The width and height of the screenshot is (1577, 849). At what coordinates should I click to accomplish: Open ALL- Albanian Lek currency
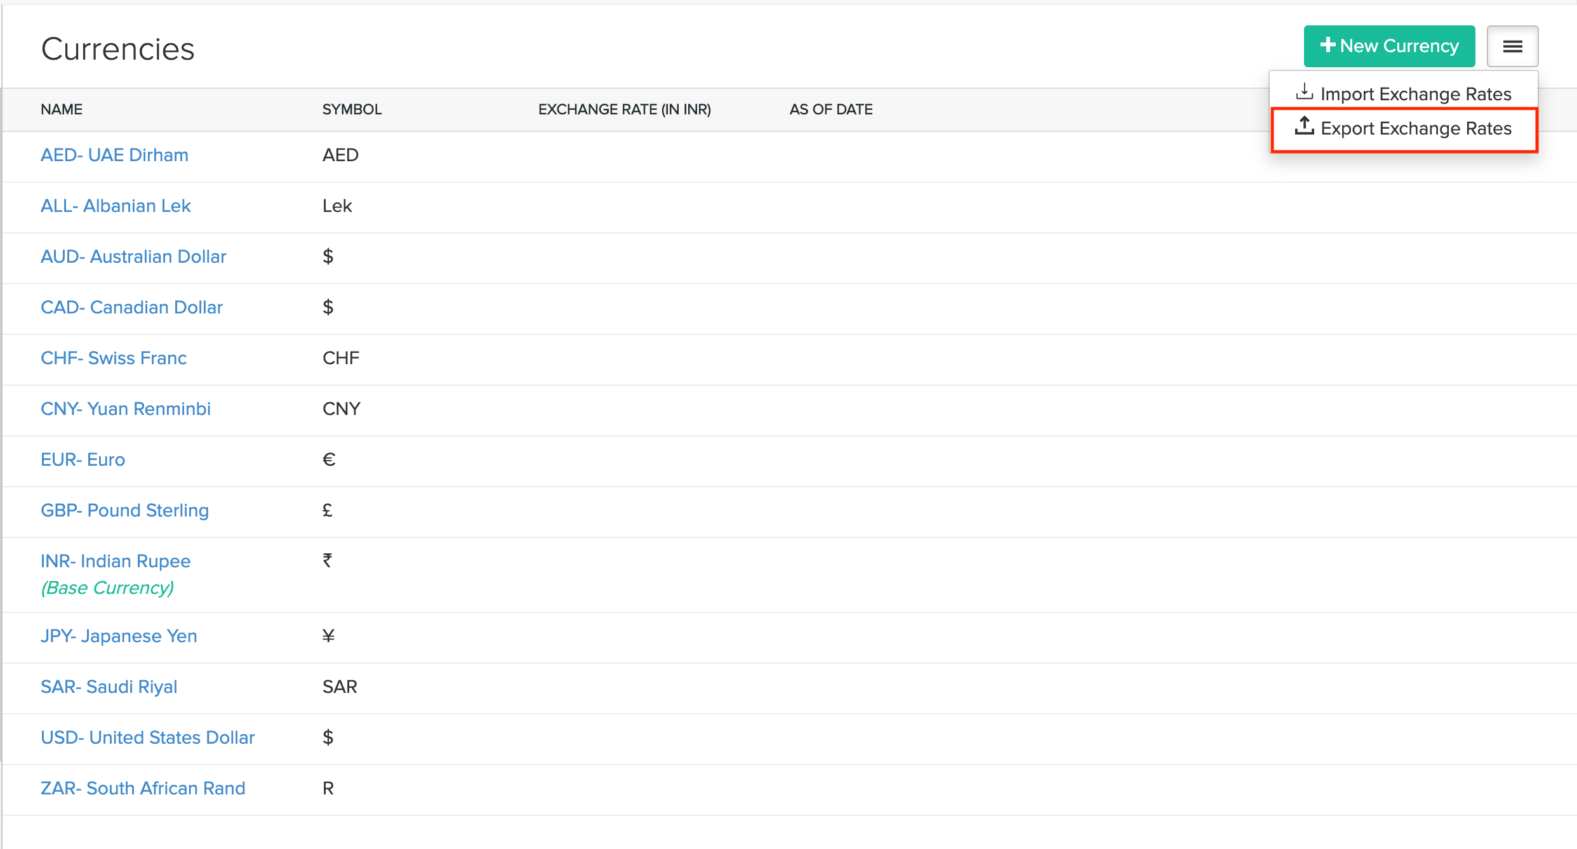click(x=116, y=206)
